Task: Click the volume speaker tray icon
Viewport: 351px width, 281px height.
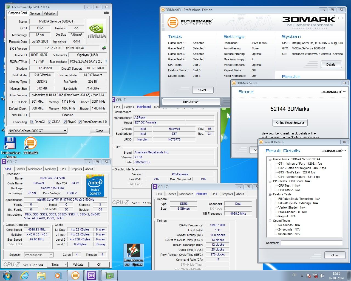Action: point(322,276)
